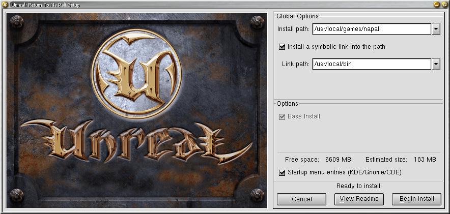
Task: Toggle Install a symbolic link checkbox
Action: (282, 46)
